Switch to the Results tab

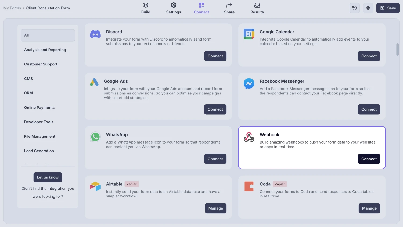click(x=257, y=8)
